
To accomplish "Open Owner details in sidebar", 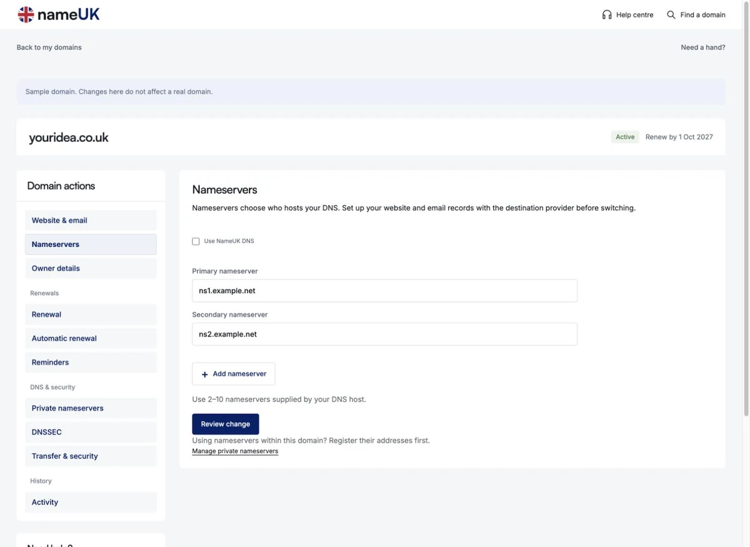I will (91, 268).
